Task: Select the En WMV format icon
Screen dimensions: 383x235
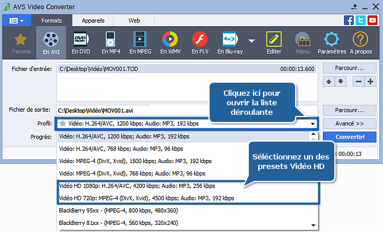Action: pos(170,43)
